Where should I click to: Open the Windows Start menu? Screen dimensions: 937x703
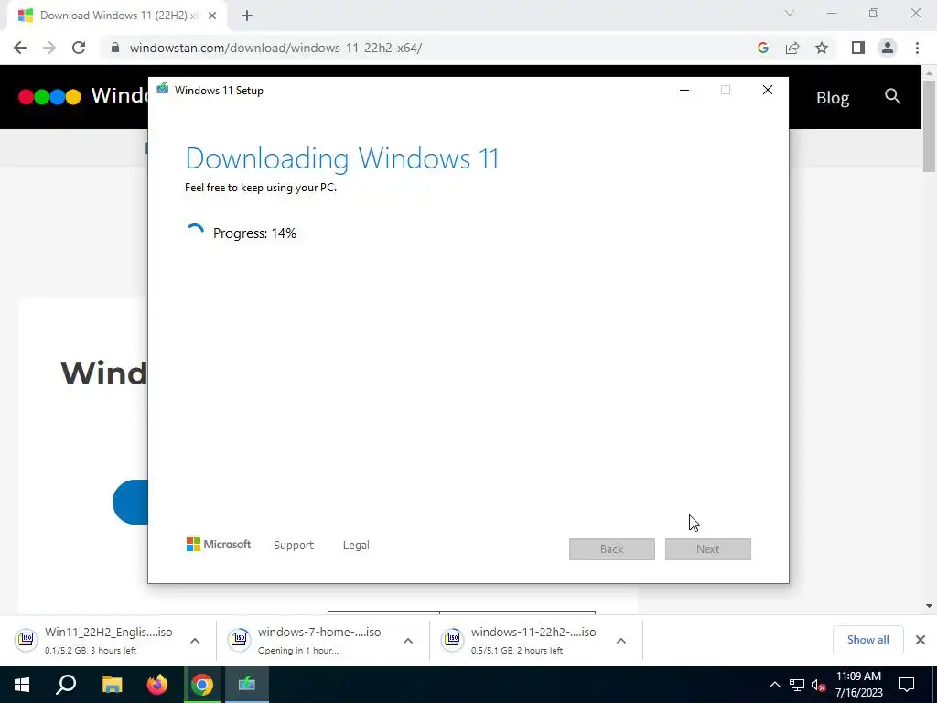[22, 685]
